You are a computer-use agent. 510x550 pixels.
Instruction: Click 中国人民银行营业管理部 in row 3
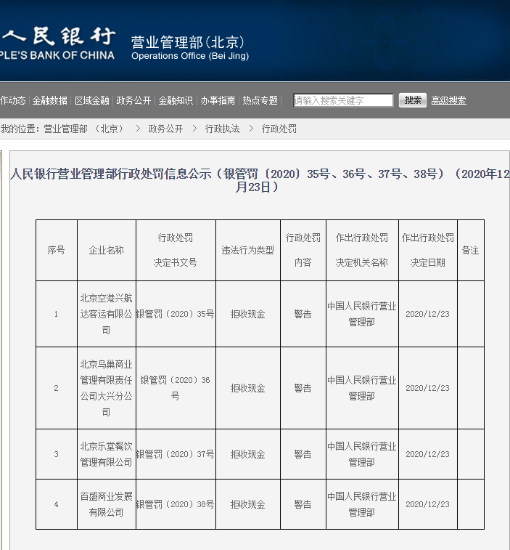tap(362, 454)
